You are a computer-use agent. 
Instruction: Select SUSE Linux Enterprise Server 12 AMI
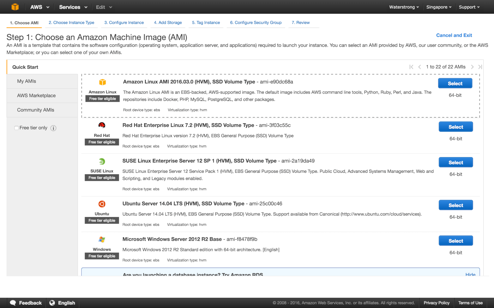click(x=456, y=163)
